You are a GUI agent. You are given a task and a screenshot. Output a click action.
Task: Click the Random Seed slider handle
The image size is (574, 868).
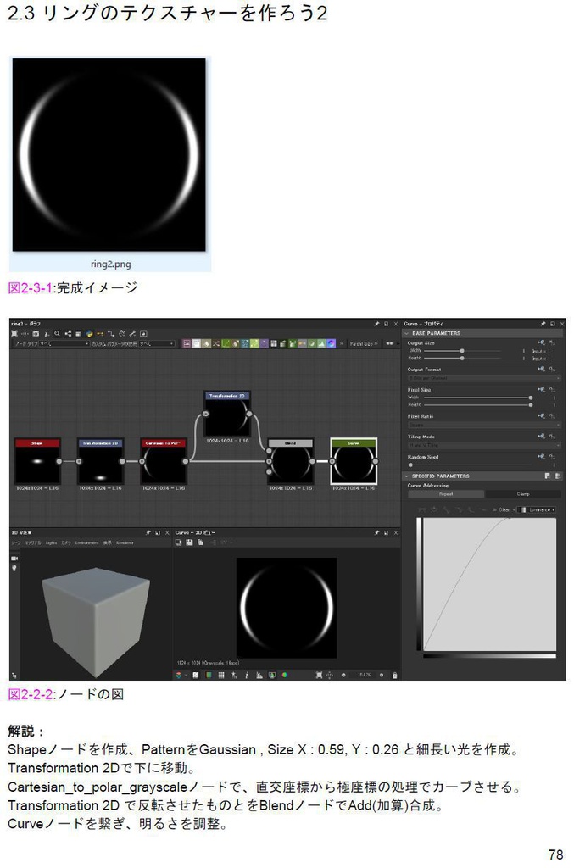[x=410, y=465]
